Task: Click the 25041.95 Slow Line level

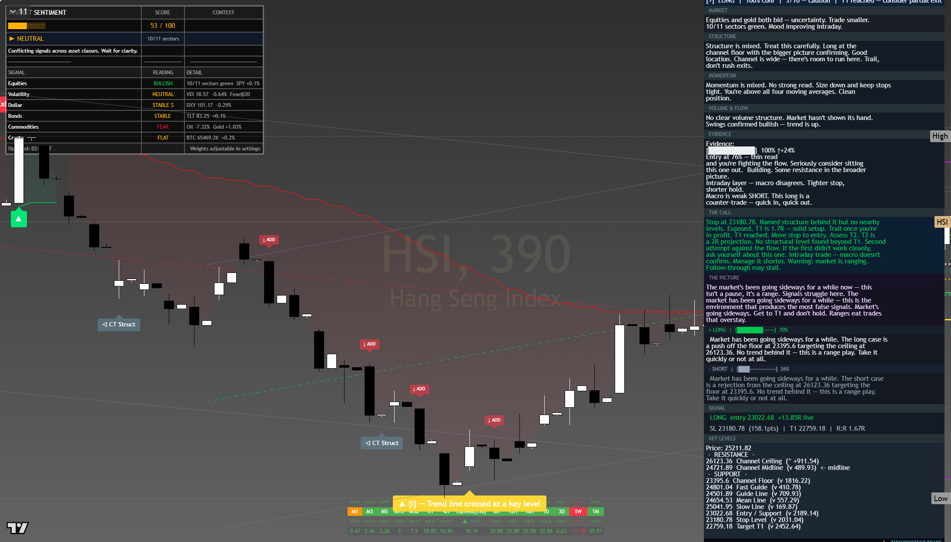Action: (751, 507)
